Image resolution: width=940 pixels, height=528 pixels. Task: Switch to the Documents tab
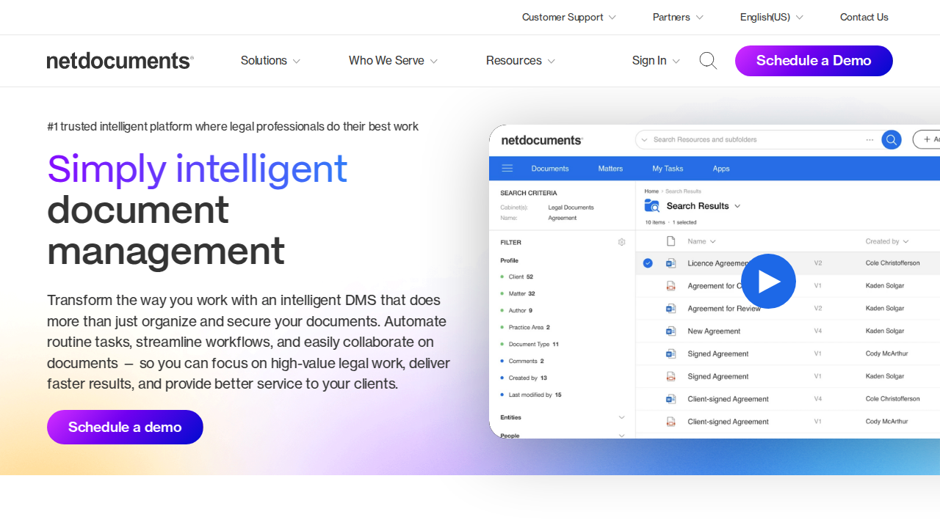[550, 169]
